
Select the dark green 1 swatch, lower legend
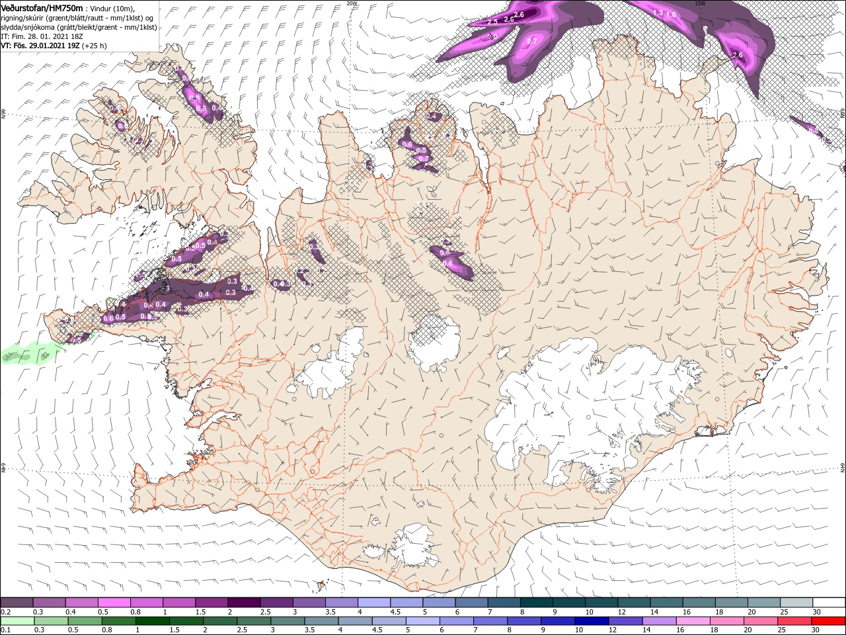[x=152, y=621]
